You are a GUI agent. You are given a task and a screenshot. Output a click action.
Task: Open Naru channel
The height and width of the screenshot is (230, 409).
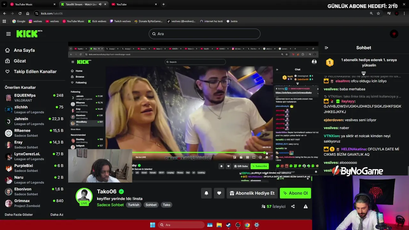tap(34, 180)
